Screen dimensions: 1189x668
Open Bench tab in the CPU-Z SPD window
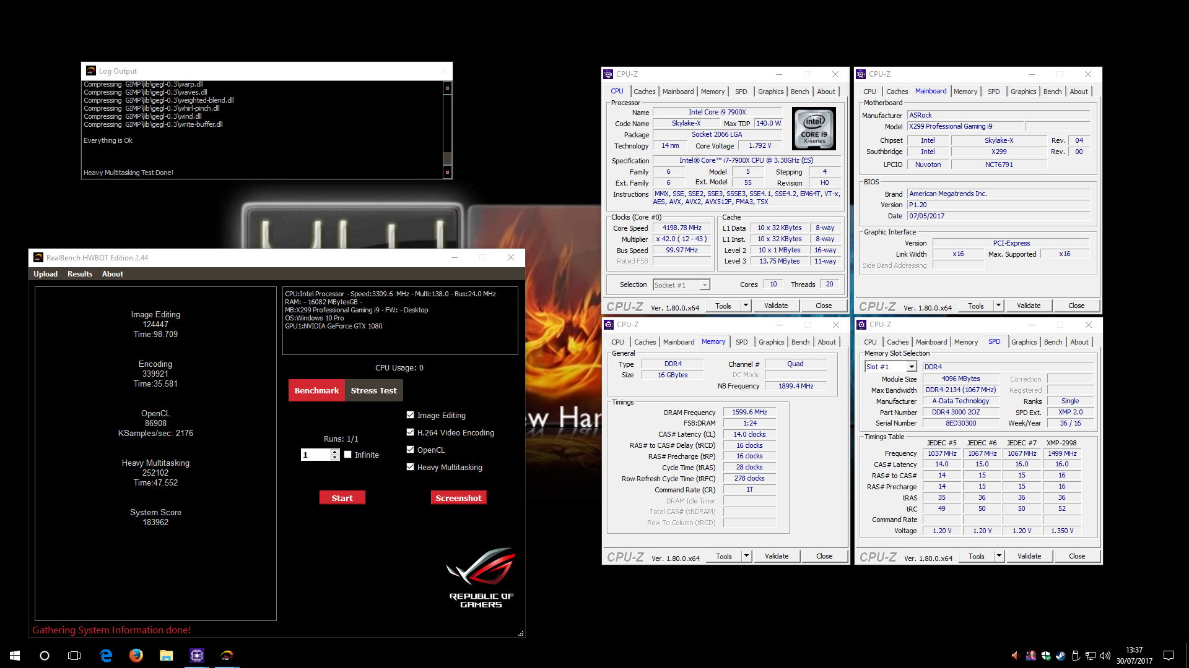1053,342
